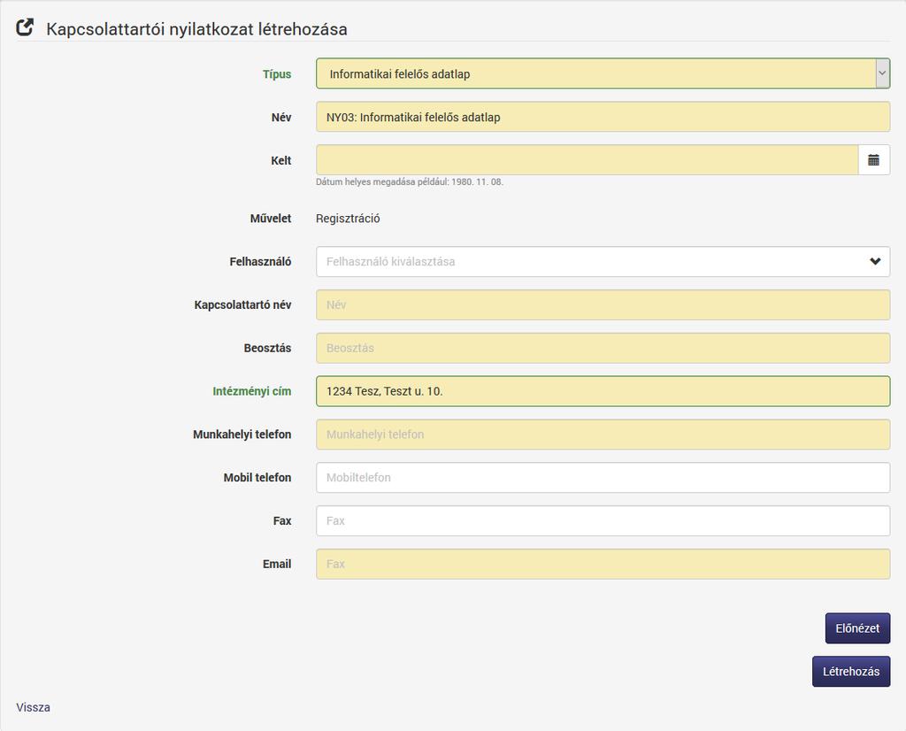906x731 pixels.
Task: Focus the Mobiltelefon input field
Action: click(x=603, y=477)
